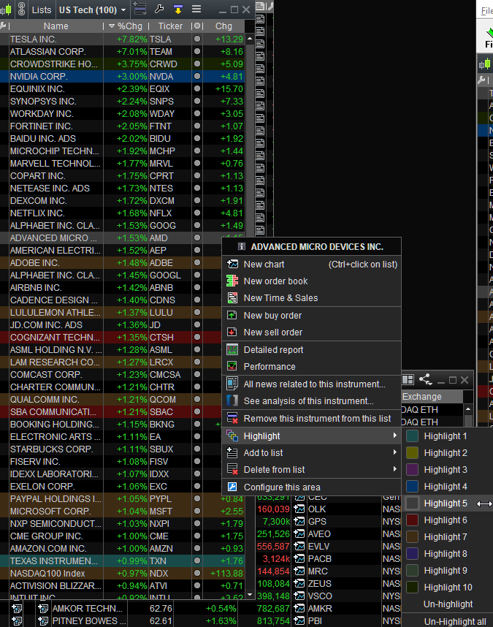Pick the olive Highlight 2 color swatch
Image resolution: width=493 pixels, height=627 pixels.
point(412,452)
